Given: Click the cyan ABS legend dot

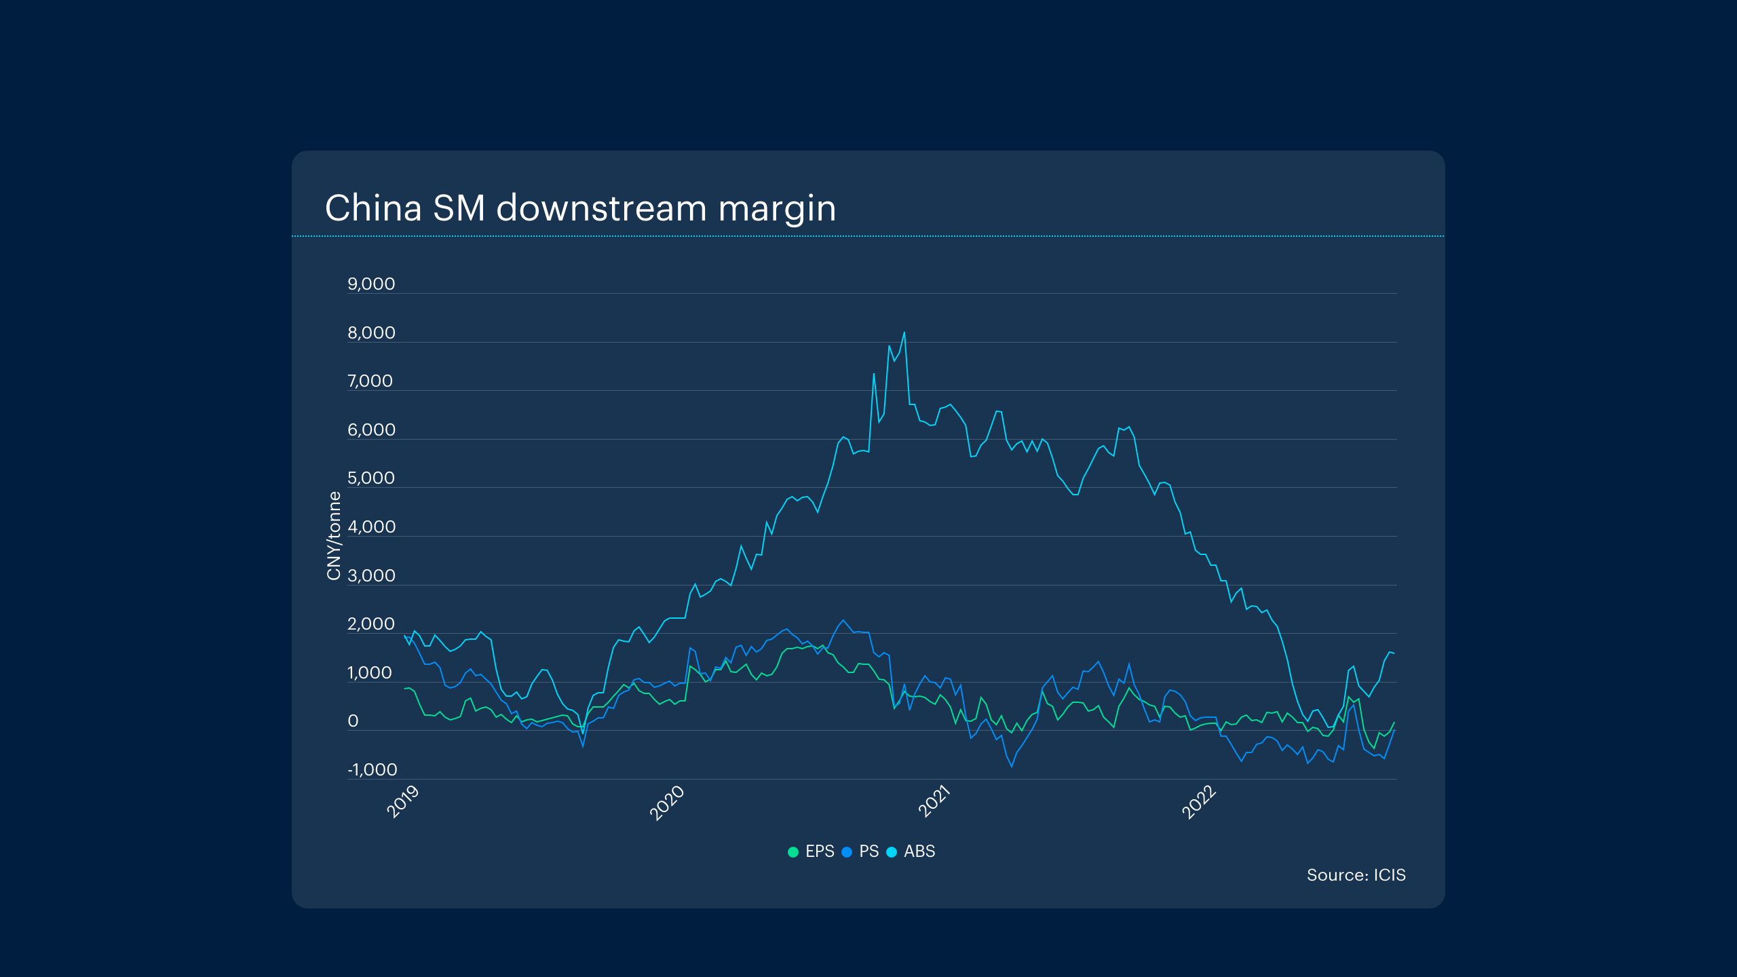Looking at the screenshot, I should pyautogui.click(x=892, y=852).
